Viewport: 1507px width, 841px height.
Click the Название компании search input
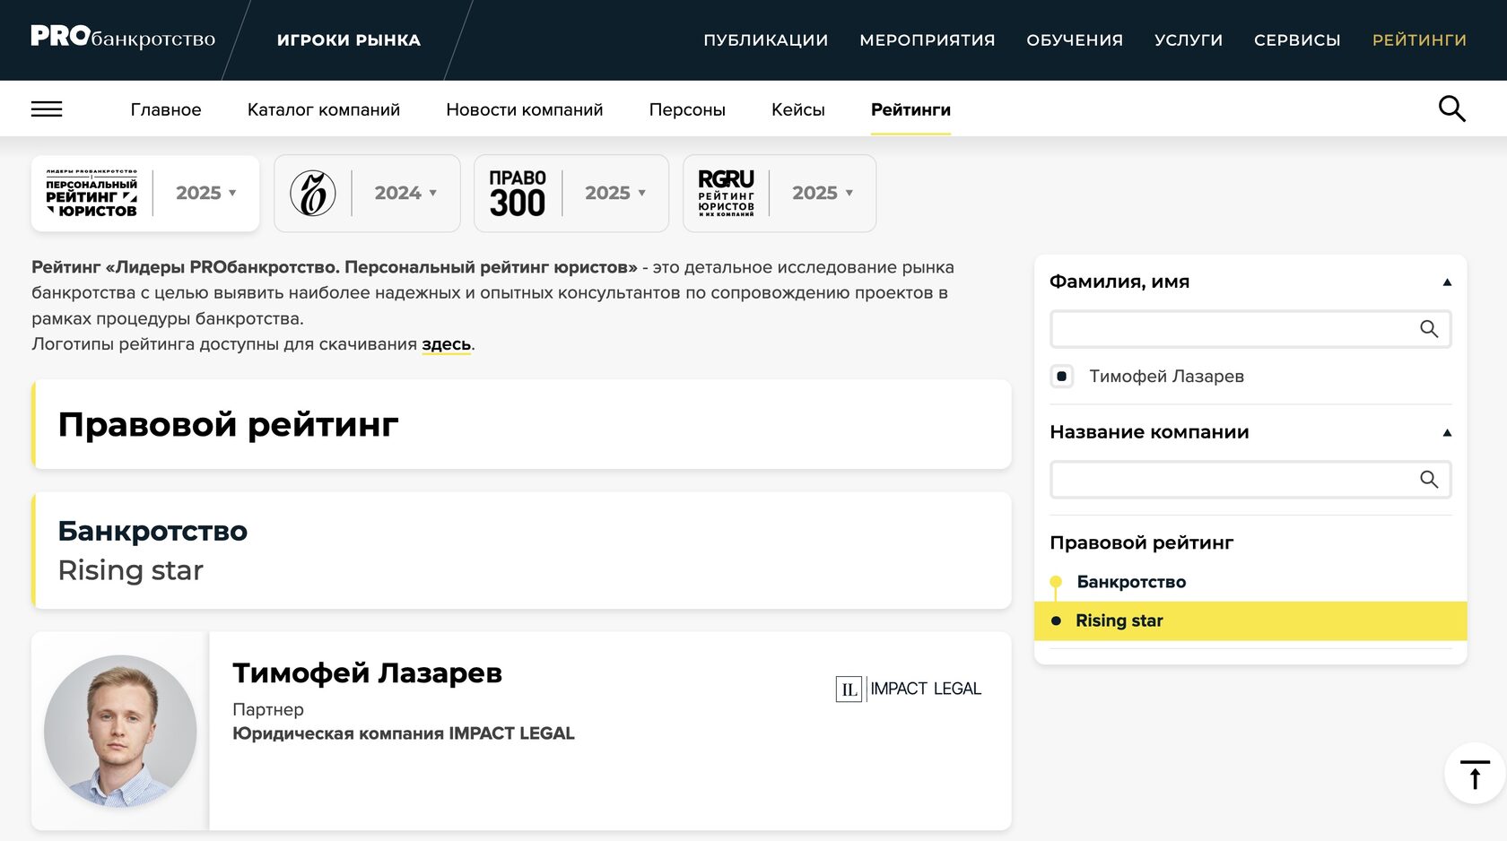1250,480
